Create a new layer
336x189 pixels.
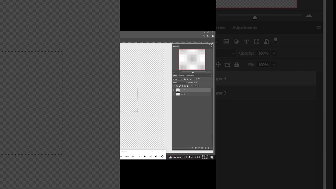[x=205, y=148]
